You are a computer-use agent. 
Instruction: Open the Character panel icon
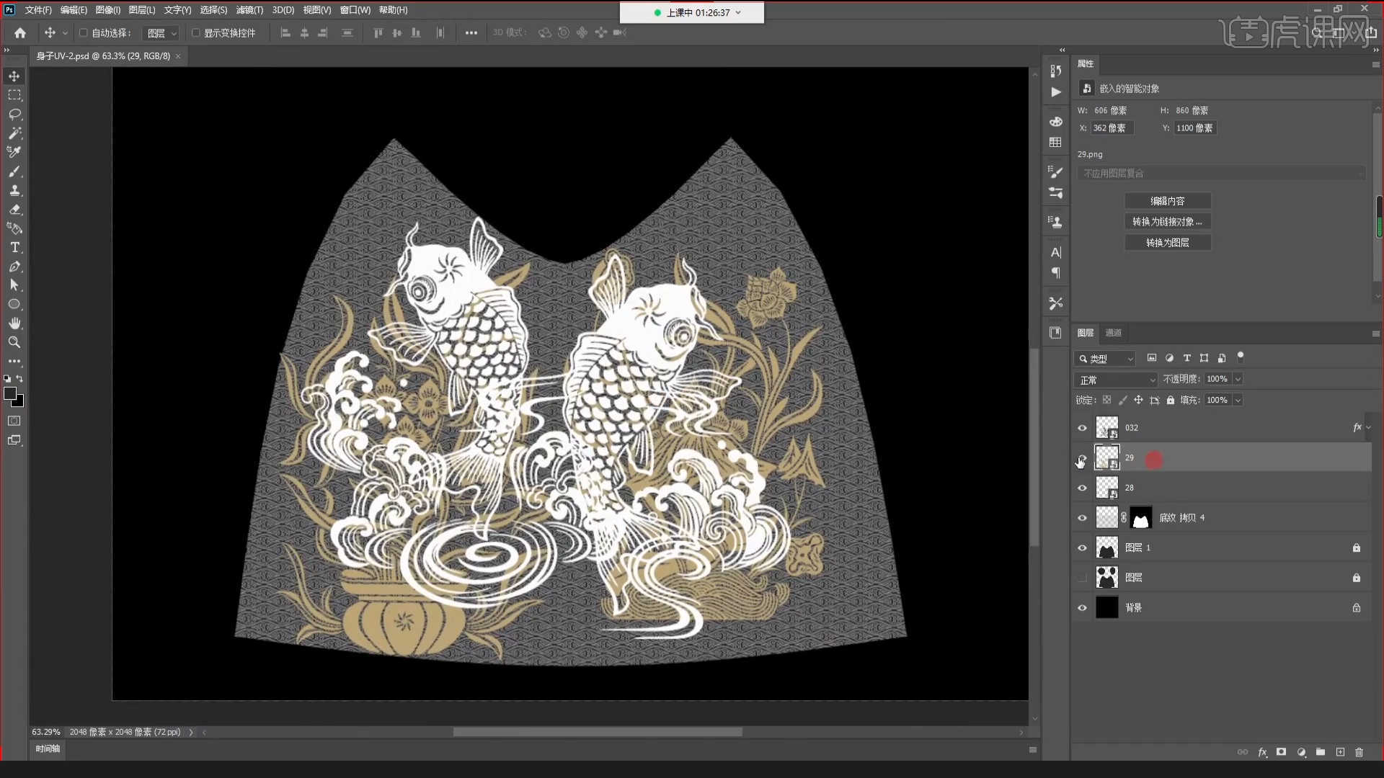pos(1056,252)
